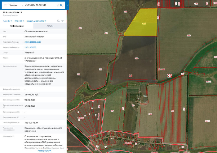The image size is (217, 153).
Task: Click the quarter label 23 on map
Action: [x=169, y=75]
